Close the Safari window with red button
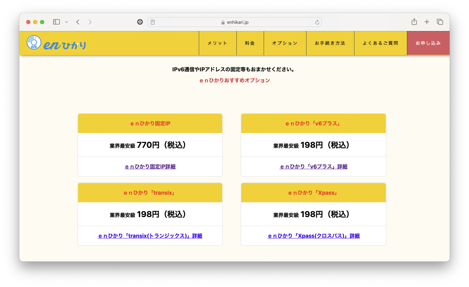 (x=28, y=22)
